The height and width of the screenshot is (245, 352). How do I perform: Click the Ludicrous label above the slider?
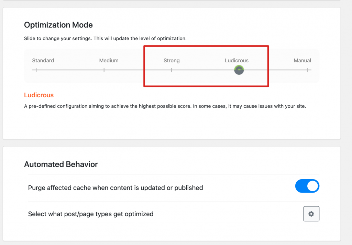pyautogui.click(x=236, y=60)
